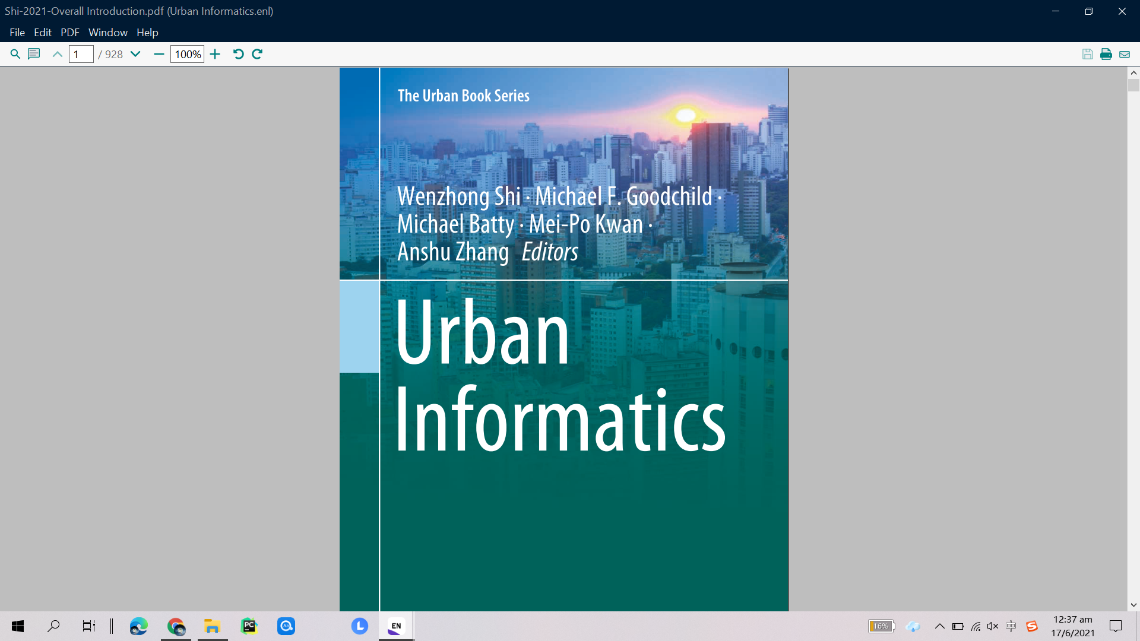Open the annotations comment icon
The image size is (1140, 641).
click(x=34, y=54)
